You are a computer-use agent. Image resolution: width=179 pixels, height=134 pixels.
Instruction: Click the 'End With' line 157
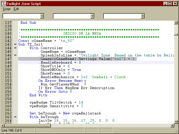coord(38,95)
